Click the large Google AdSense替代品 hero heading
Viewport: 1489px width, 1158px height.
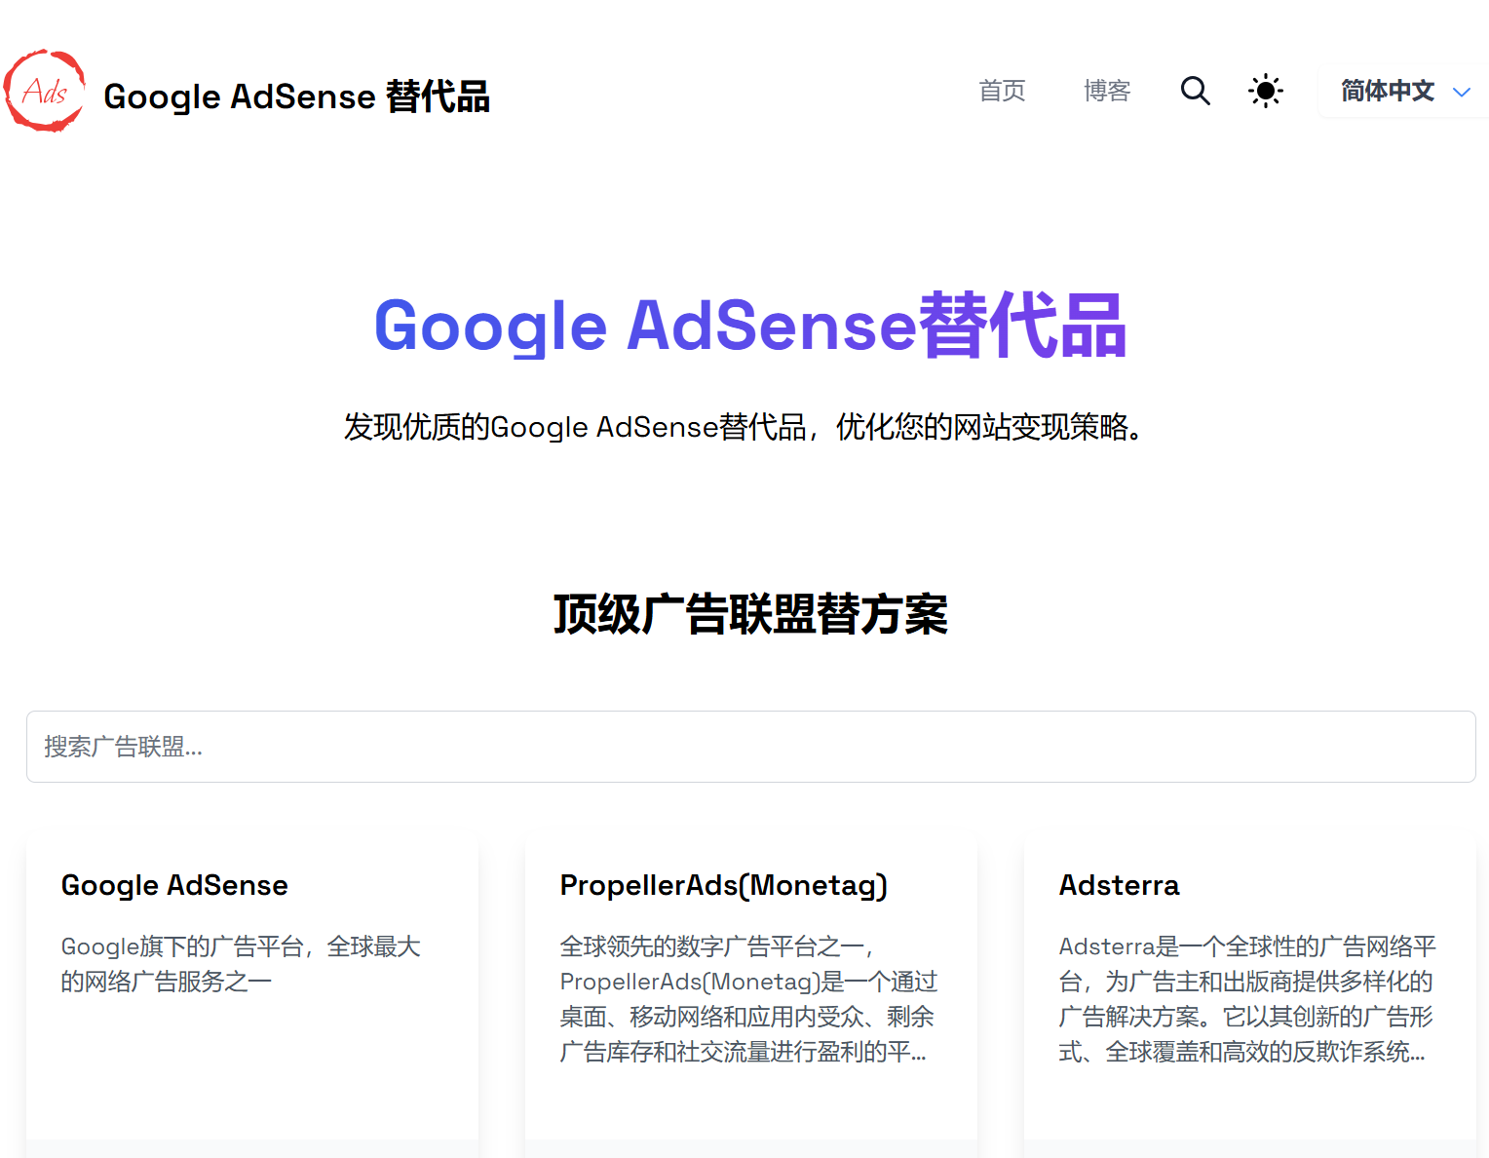(x=750, y=326)
